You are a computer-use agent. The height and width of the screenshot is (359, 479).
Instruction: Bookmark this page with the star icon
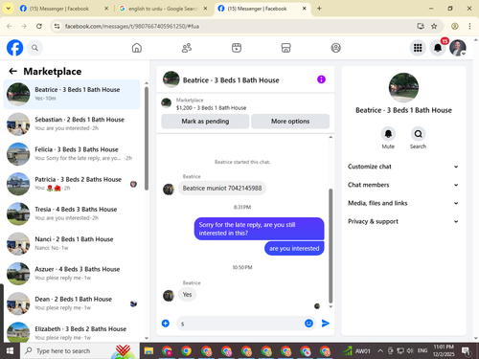(x=434, y=26)
